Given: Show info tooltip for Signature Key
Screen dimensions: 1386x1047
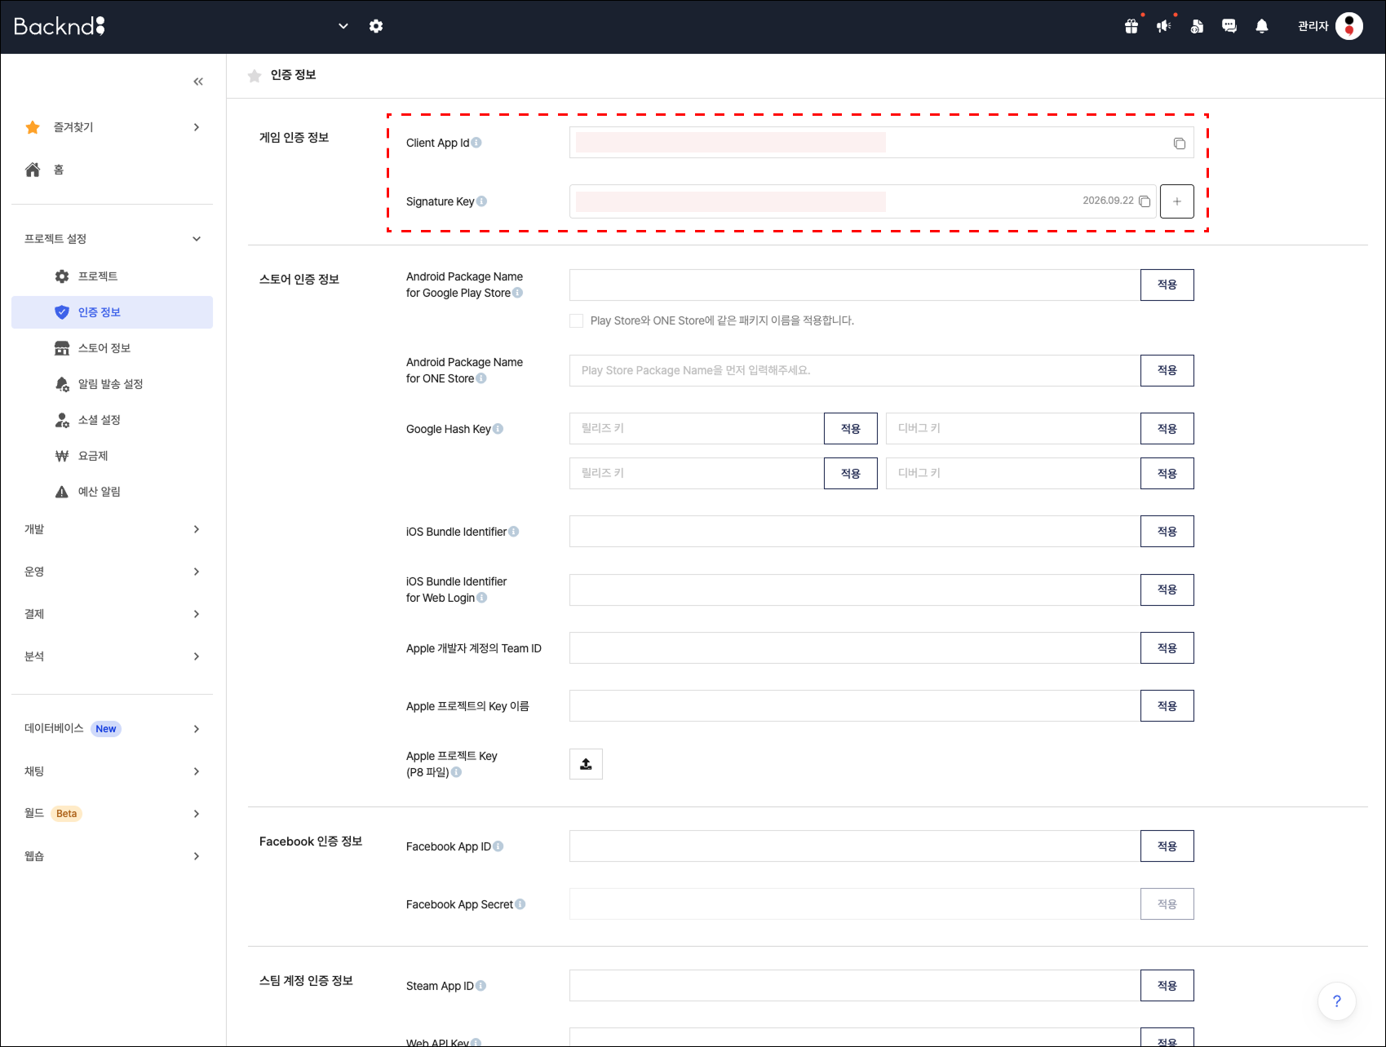Looking at the screenshot, I should 481,201.
